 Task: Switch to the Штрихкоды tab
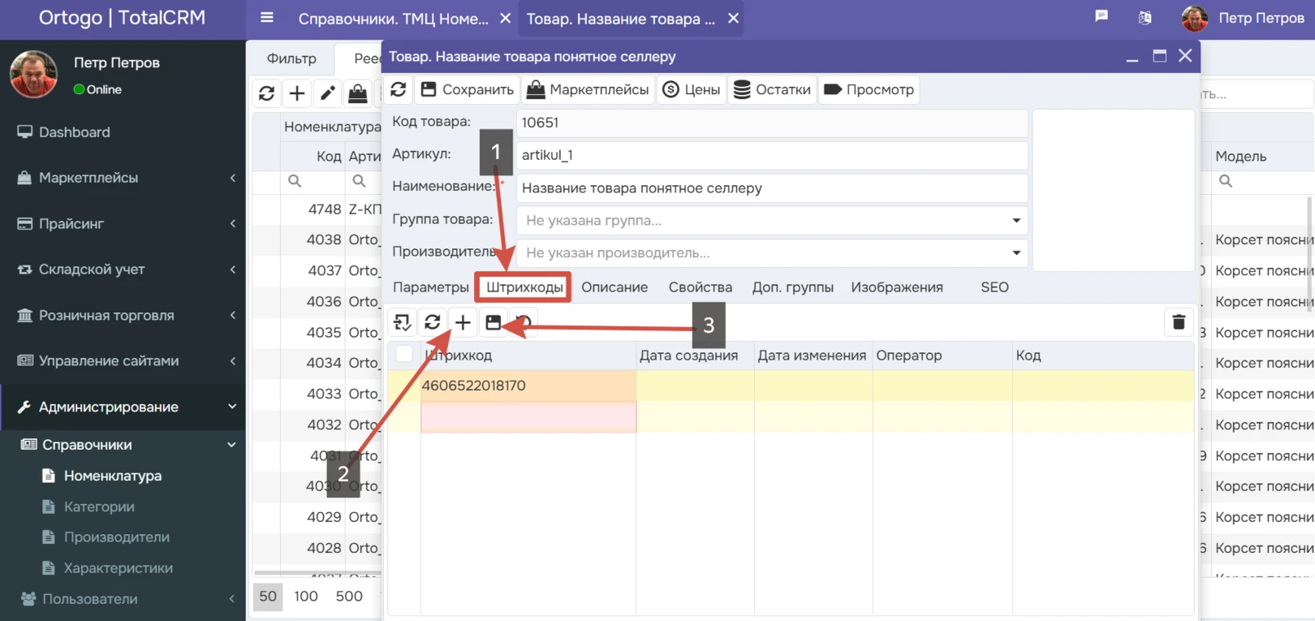524,287
